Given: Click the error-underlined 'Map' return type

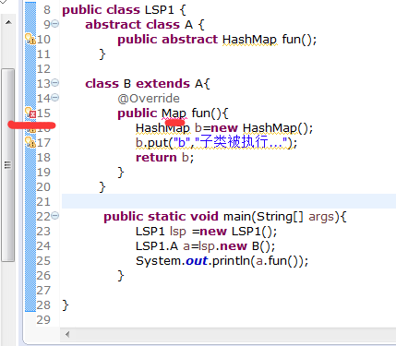Looking at the screenshot, I should 174,113.
